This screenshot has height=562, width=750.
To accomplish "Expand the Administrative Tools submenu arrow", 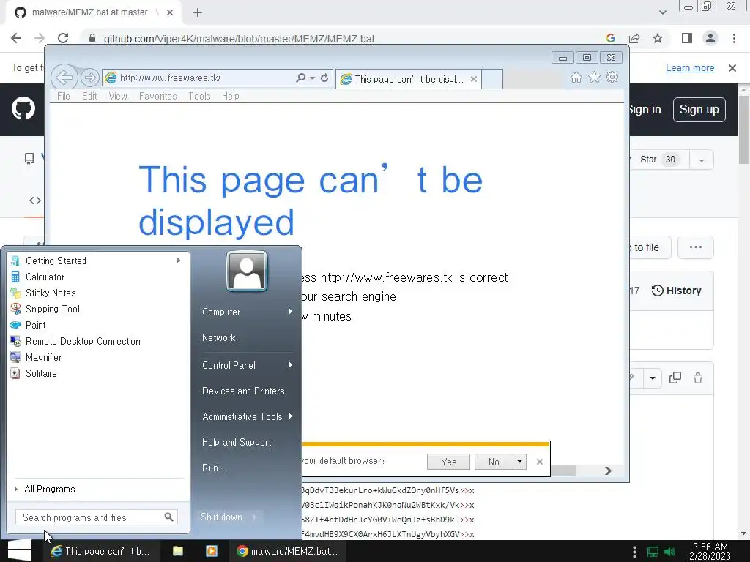I will pyautogui.click(x=290, y=416).
